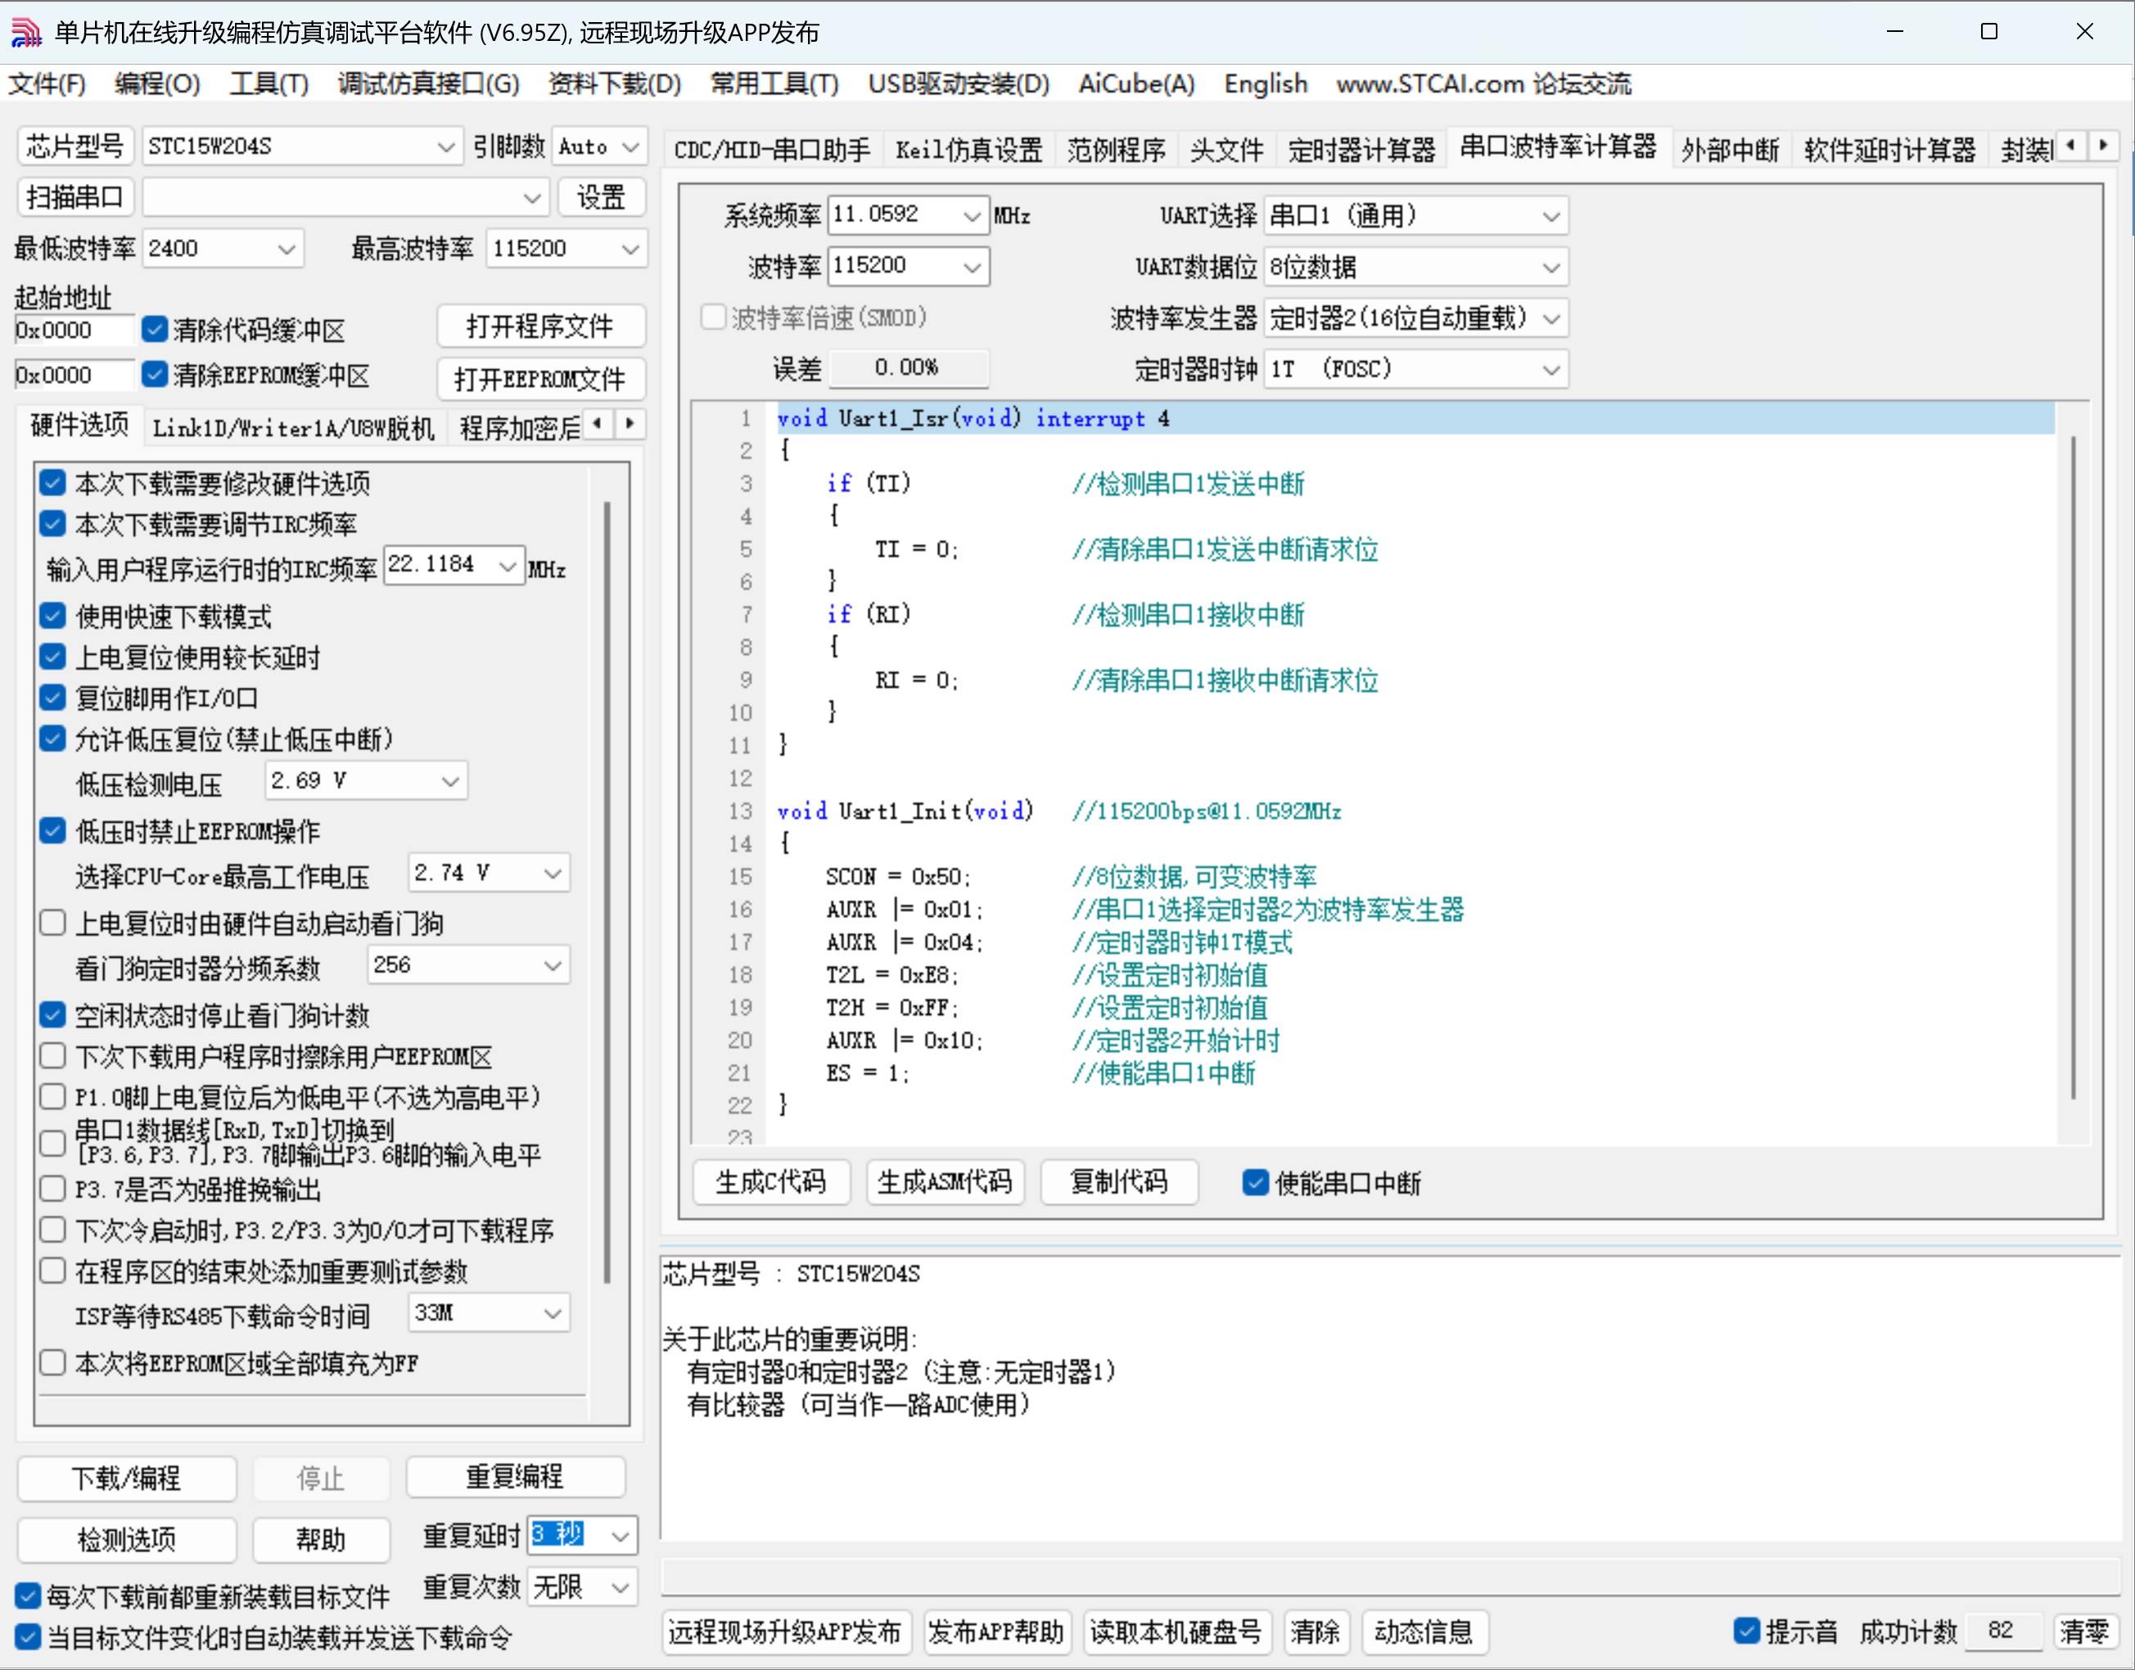
Task: Click left arrow beside 程序加密后 tab
Action: tap(598, 424)
